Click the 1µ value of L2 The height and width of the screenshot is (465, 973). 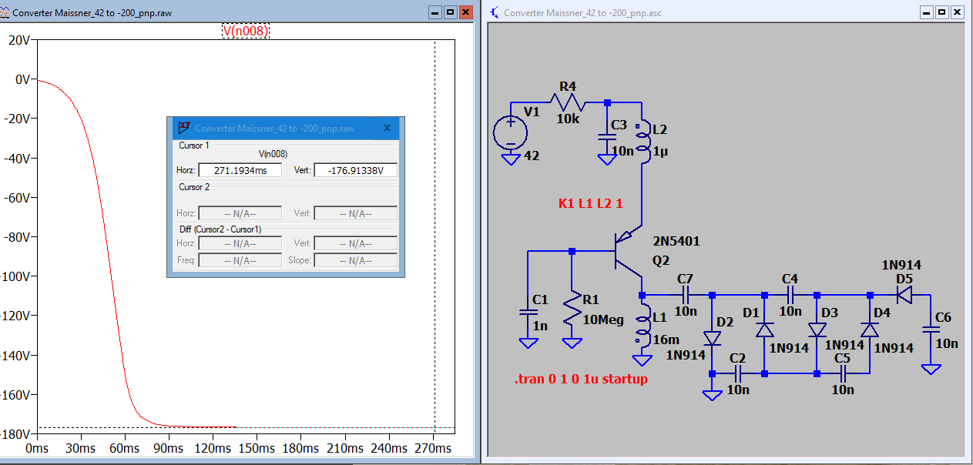click(660, 152)
